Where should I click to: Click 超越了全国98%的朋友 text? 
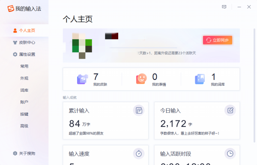[x=86, y=133]
